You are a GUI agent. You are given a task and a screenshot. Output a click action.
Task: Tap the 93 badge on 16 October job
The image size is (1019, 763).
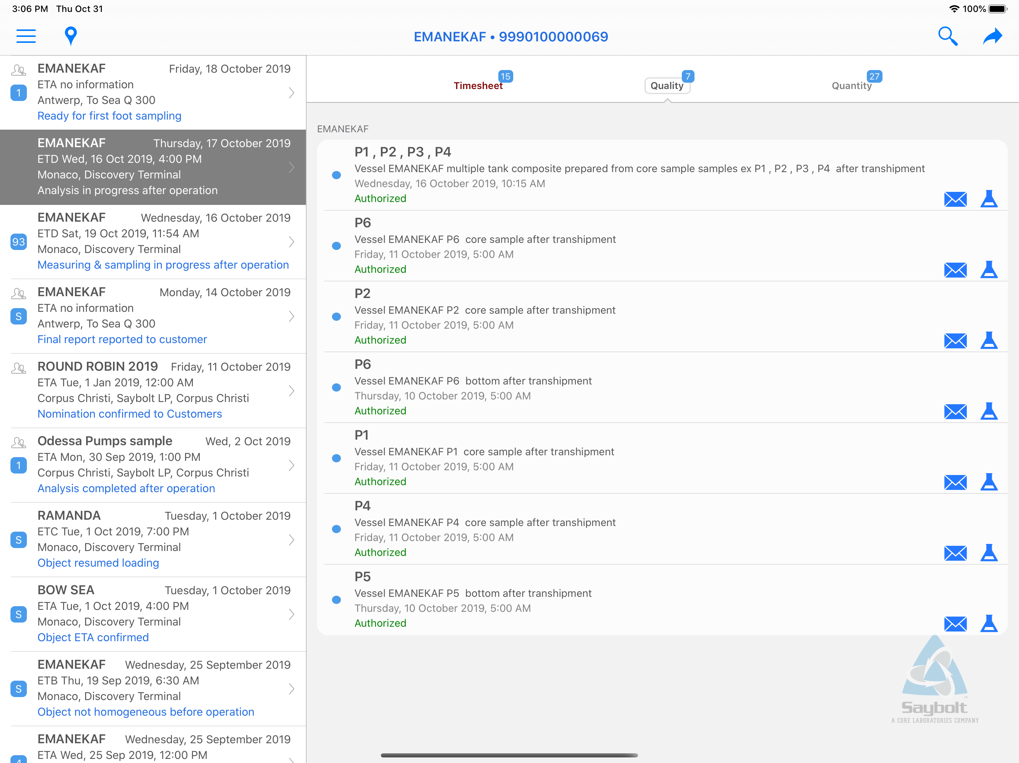click(18, 242)
